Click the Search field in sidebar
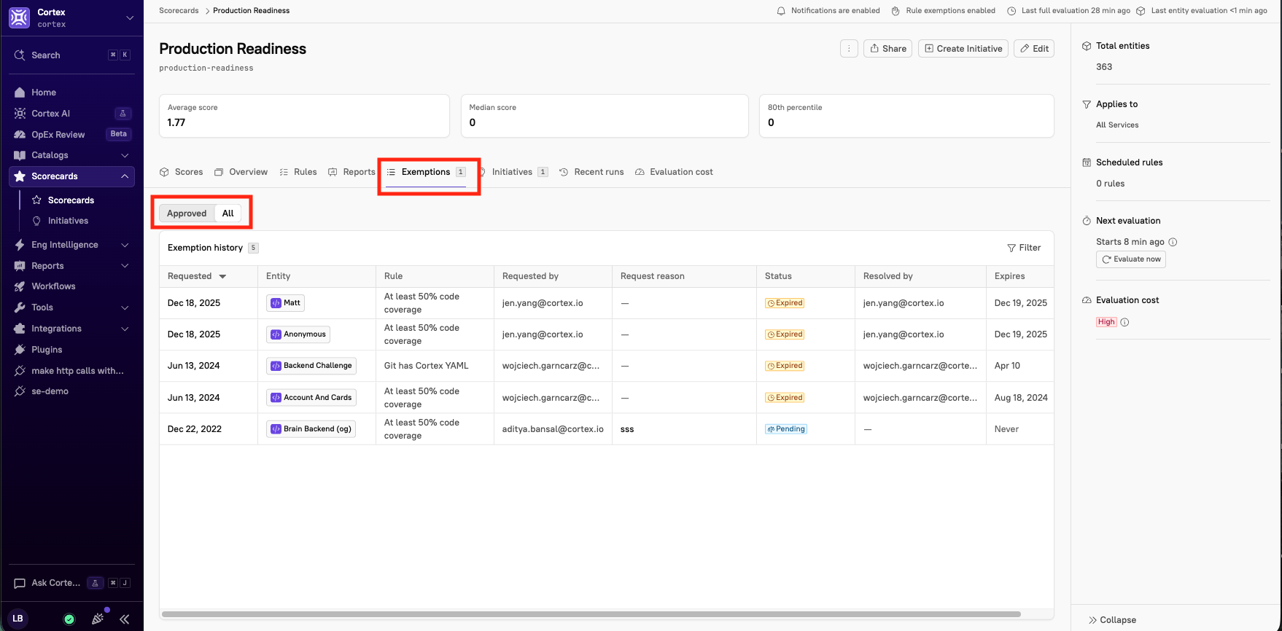The image size is (1282, 631). (71, 55)
